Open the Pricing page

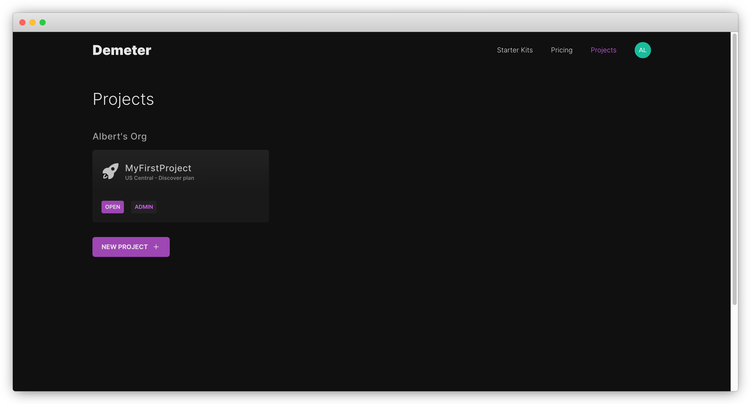tap(562, 50)
